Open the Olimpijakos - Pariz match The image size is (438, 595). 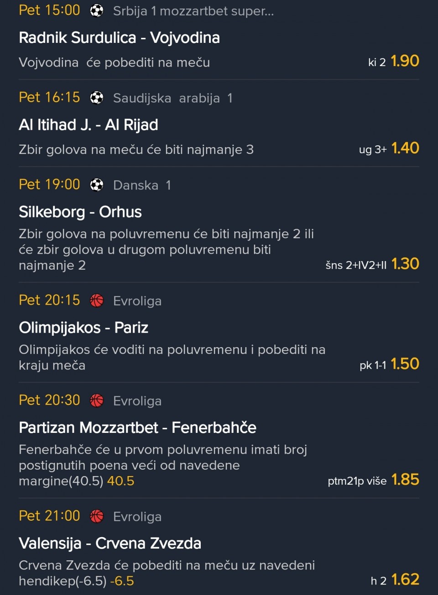coord(83,328)
